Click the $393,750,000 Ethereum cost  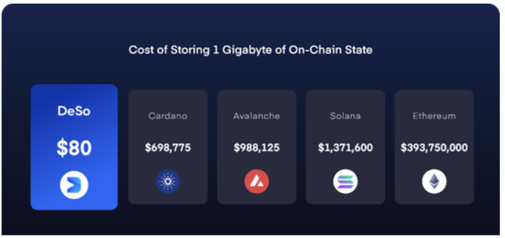pyautogui.click(x=434, y=148)
